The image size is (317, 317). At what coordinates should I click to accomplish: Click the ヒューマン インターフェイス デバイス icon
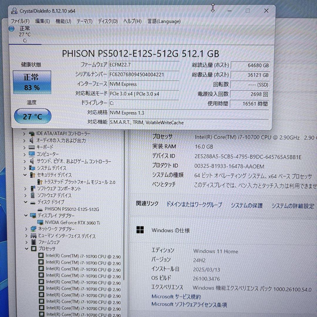pyautogui.click(x=33, y=236)
